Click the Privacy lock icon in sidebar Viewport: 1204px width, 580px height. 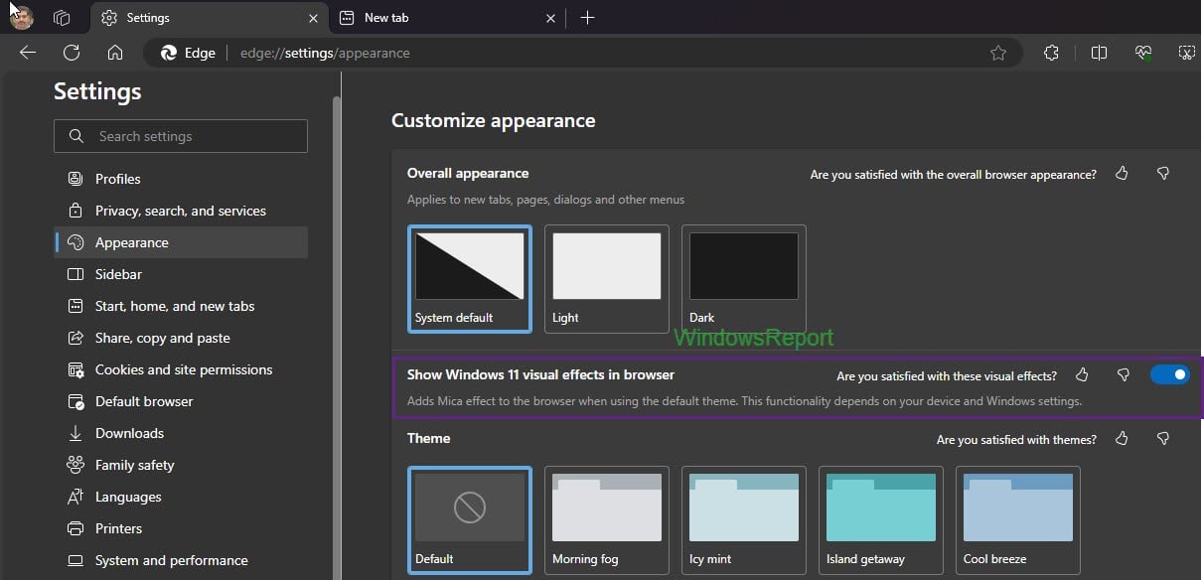click(x=75, y=211)
